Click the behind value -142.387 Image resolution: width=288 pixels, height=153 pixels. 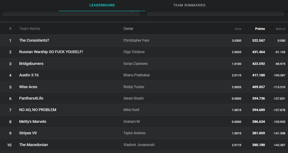[279, 145]
